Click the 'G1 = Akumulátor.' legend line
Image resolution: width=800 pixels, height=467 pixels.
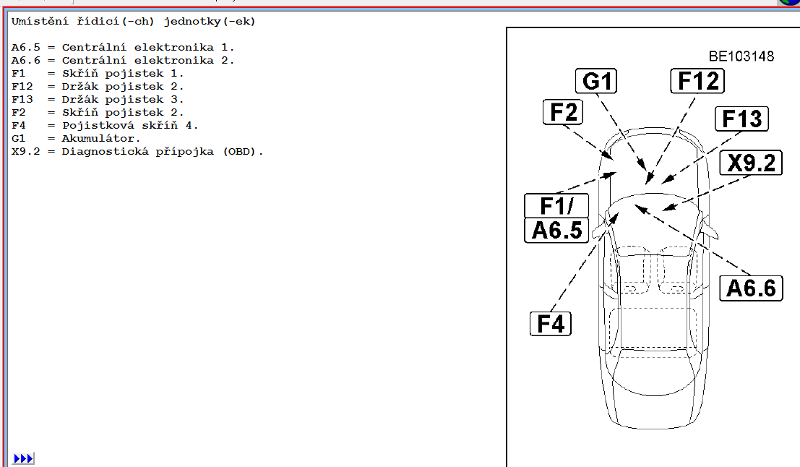pos(76,139)
